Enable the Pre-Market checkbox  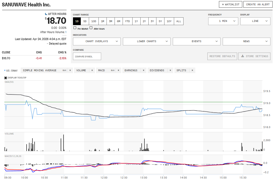(x=75, y=28)
